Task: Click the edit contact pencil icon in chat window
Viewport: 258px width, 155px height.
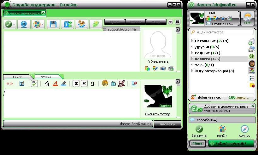Action: click(x=155, y=68)
